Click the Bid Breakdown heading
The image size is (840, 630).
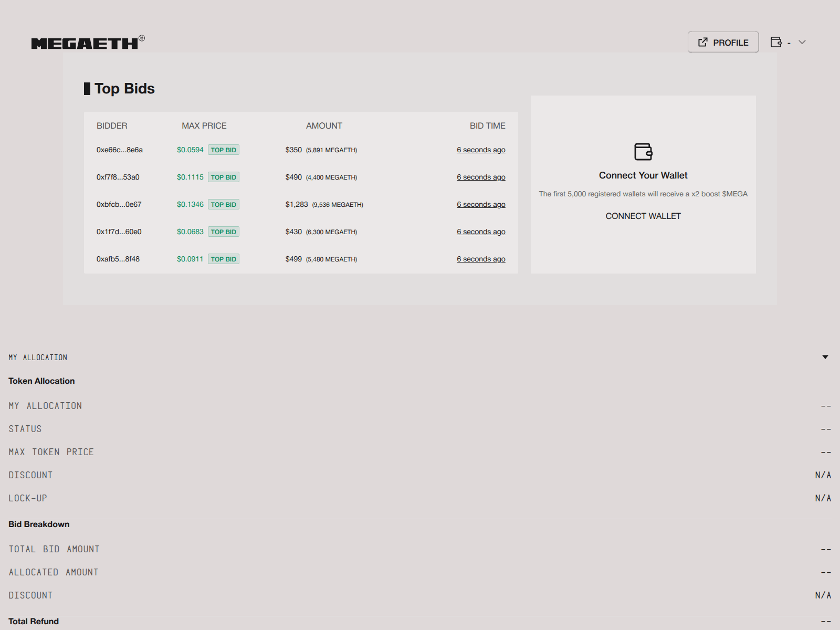(x=39, y=524)
